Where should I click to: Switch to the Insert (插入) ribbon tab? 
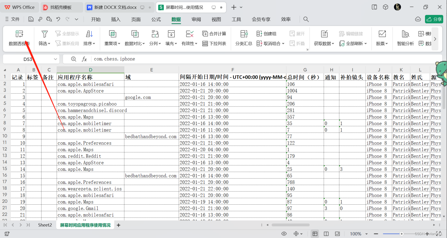point(116,19)
